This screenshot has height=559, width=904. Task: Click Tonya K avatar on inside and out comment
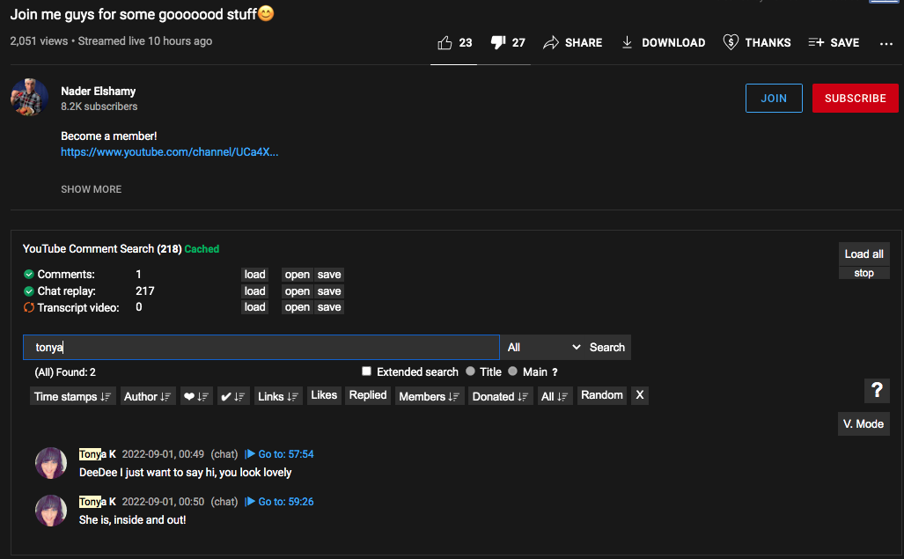pyautogui.click(x=51, y=511)
